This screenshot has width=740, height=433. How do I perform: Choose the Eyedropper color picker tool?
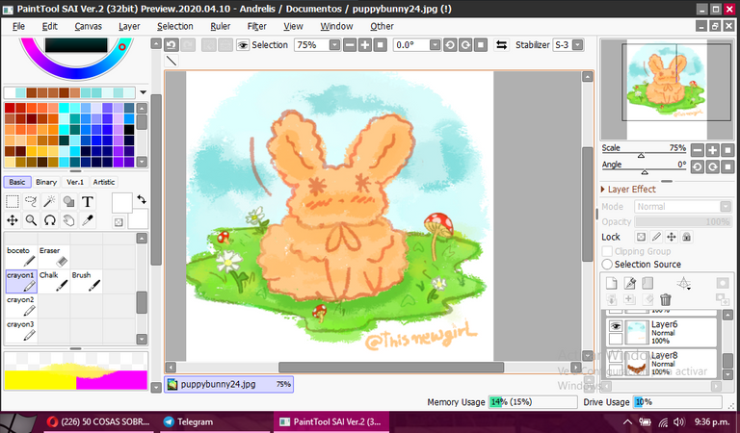tap(88, 220)
